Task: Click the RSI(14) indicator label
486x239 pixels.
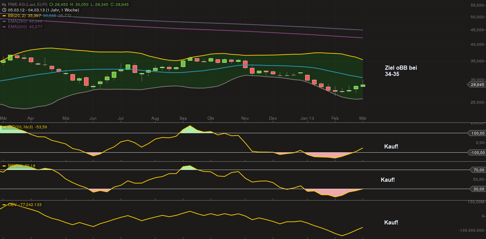Action: (16, 166)
